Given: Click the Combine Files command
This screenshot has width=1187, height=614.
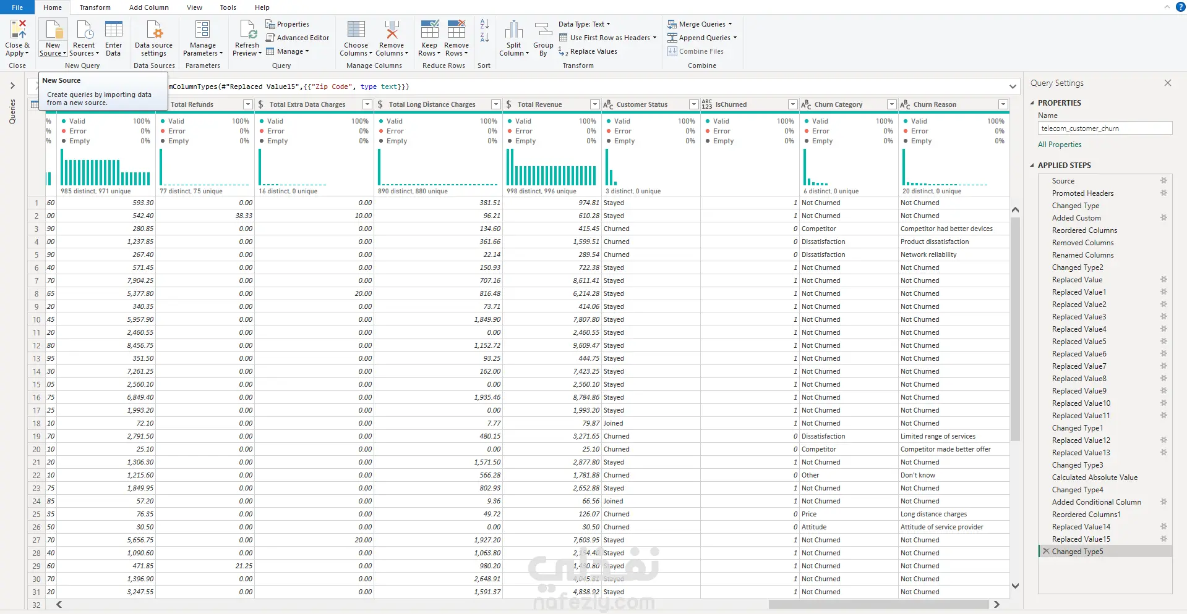Looking at the screenshot, I should pos(696,51).
